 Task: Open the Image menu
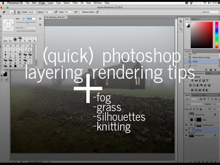[x=42, y=3]
